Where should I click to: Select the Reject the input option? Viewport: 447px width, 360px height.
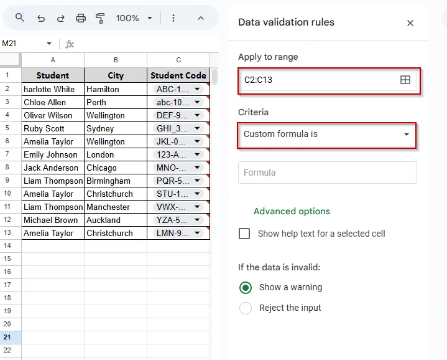coord(246,308)
